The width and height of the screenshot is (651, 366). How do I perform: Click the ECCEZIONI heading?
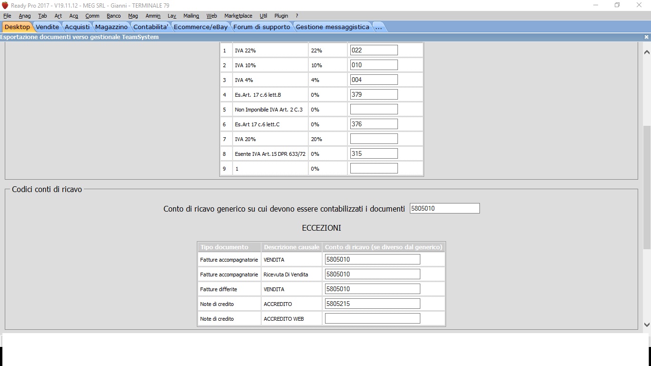click(322, 228)
